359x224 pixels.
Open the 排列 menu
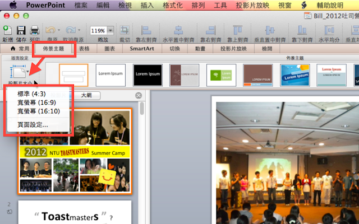(198, 5)
